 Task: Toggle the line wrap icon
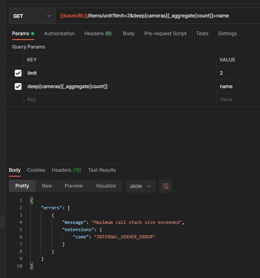pos(166,186)
